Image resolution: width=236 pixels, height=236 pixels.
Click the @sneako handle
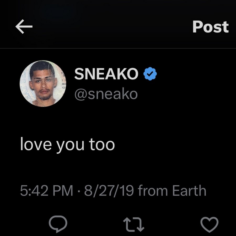(x=106, y=94)
